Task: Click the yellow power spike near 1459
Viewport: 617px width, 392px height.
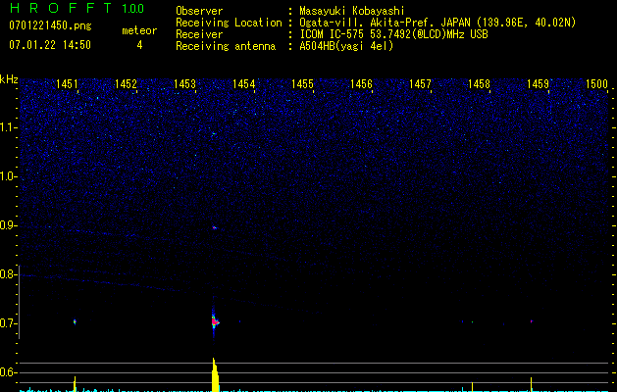Action: [532, 384]
